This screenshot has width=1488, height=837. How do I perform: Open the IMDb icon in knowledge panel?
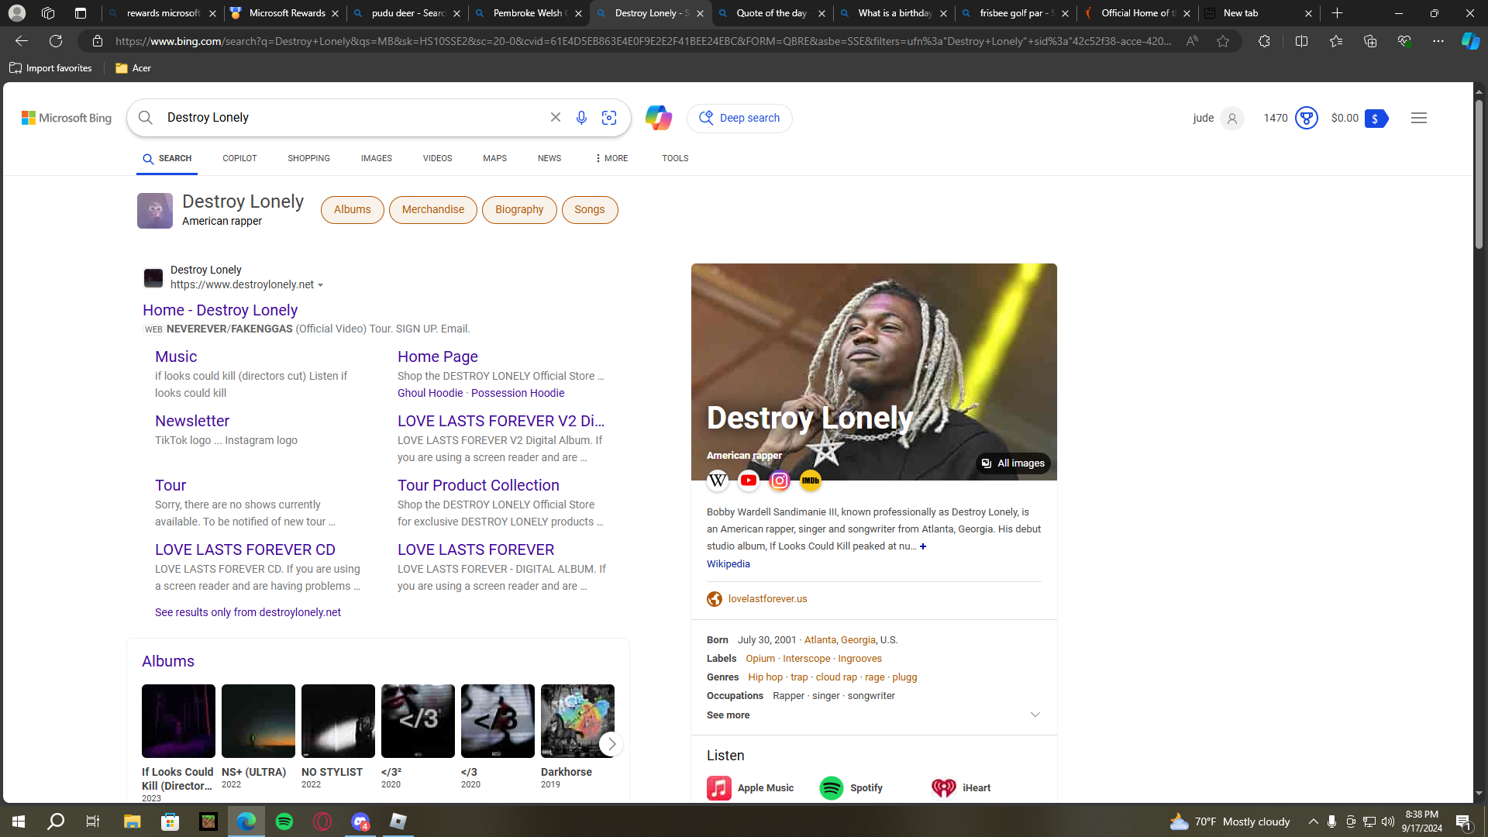(x=811, y=480)
